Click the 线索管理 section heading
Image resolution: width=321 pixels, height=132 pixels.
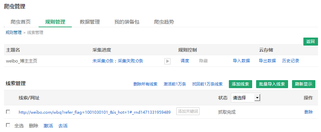click(x=16, y=83)
